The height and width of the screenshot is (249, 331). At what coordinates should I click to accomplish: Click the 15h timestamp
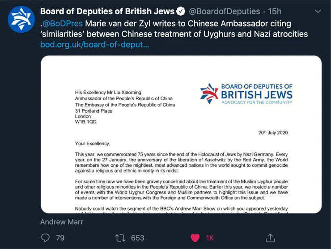coord(276,11)
